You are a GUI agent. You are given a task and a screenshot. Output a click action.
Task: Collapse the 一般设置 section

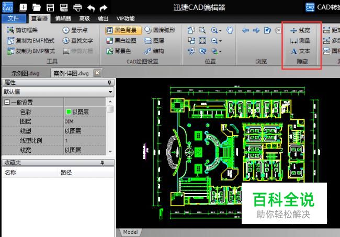coord(7,102)
